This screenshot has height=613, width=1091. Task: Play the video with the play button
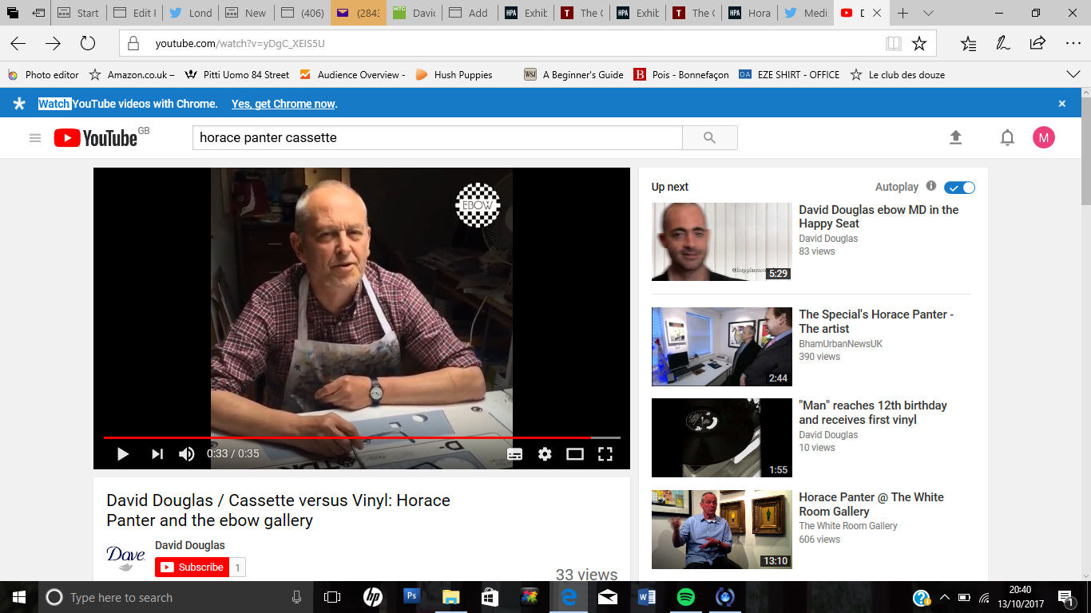[x=123, y=454]
